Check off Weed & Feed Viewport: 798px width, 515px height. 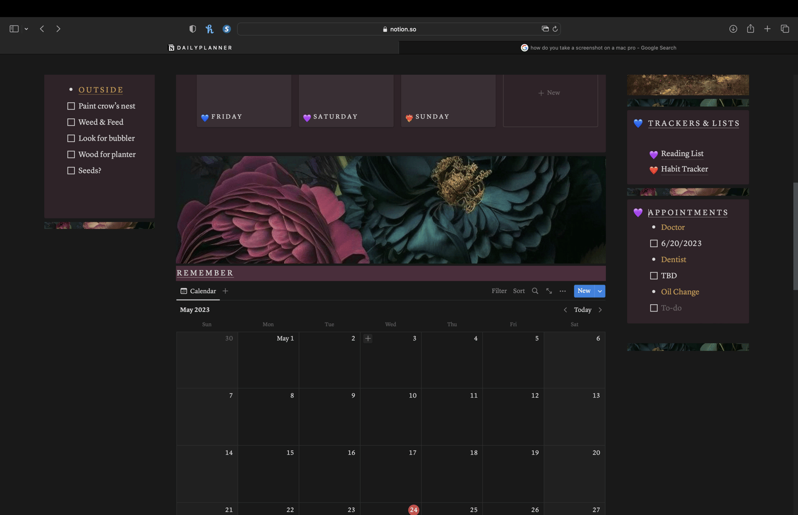71,122
